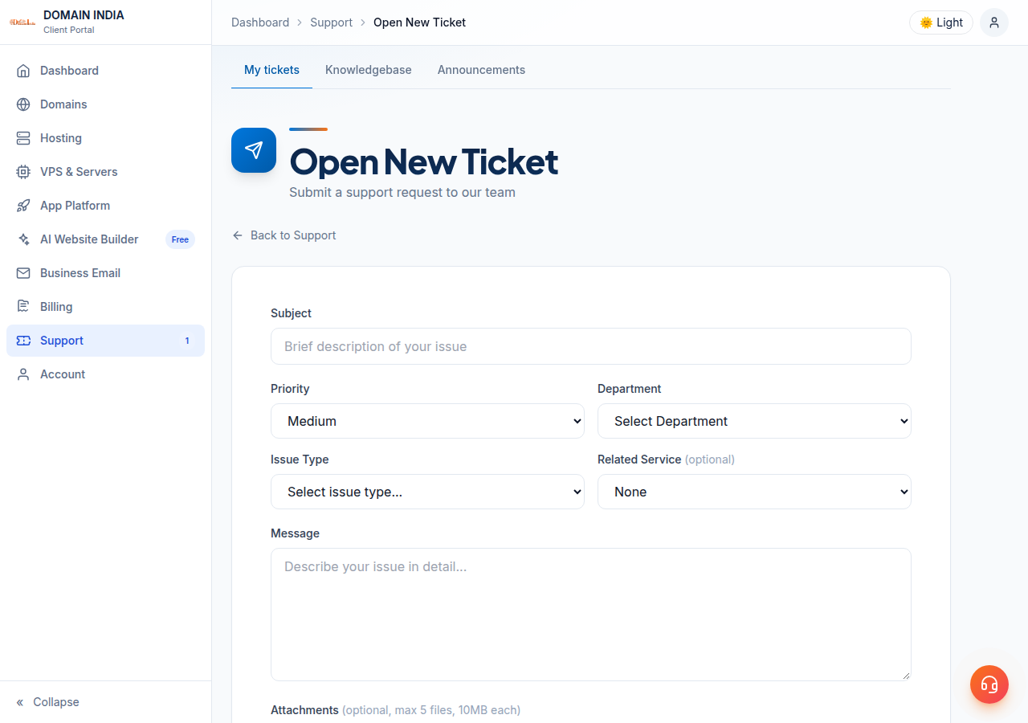Click the collapse double-chevron icon
Screen dimensions: 1028x723
(20, 702)
